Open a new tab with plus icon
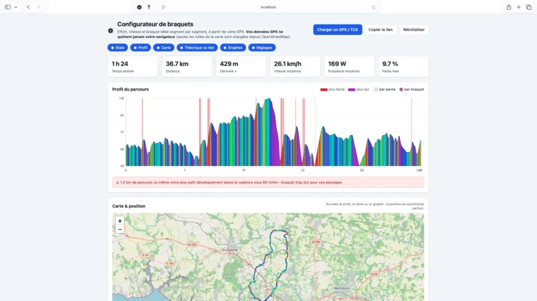 point(519,7)
